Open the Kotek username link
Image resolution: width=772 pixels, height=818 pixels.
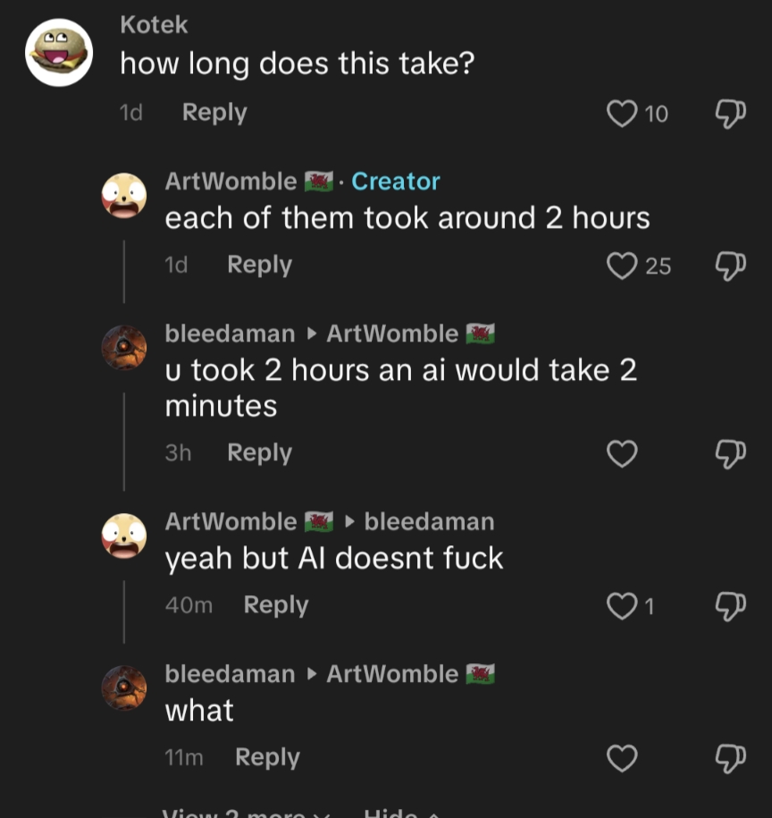pyautogui.click(x=154, y=25)
